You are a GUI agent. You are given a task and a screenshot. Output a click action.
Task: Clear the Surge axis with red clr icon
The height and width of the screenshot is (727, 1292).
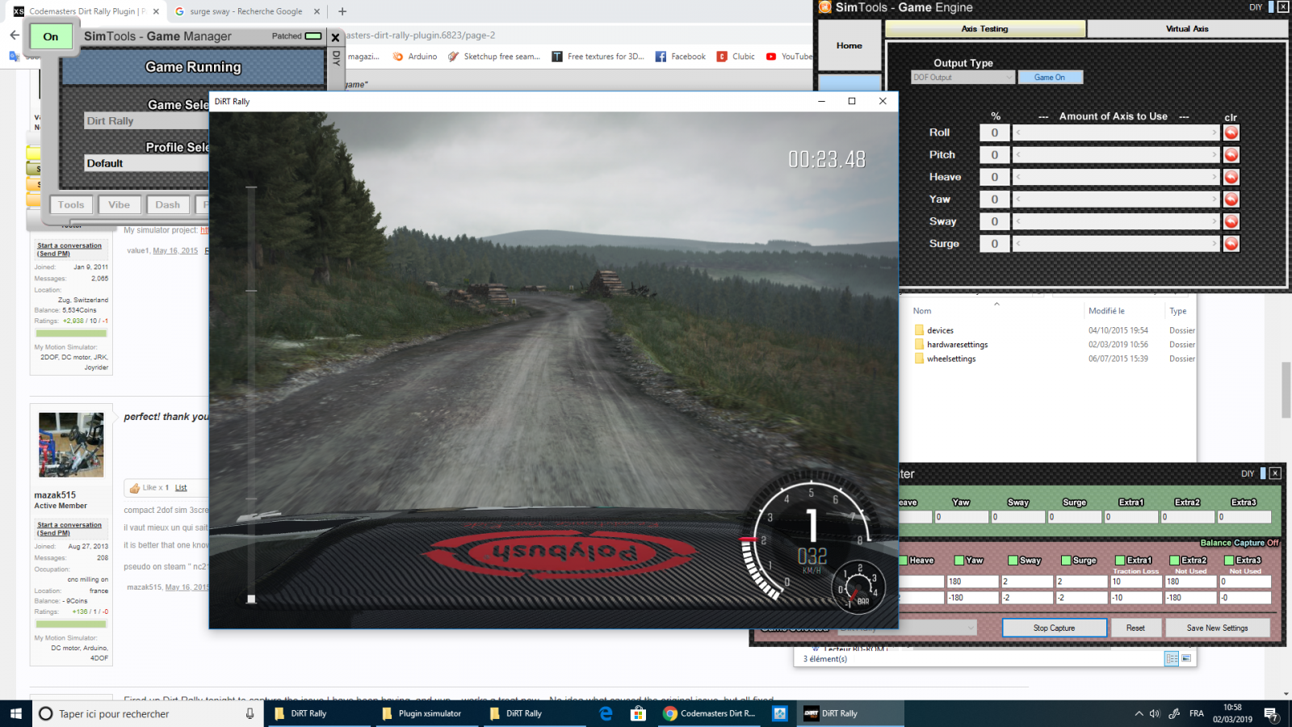[1231, 243]
